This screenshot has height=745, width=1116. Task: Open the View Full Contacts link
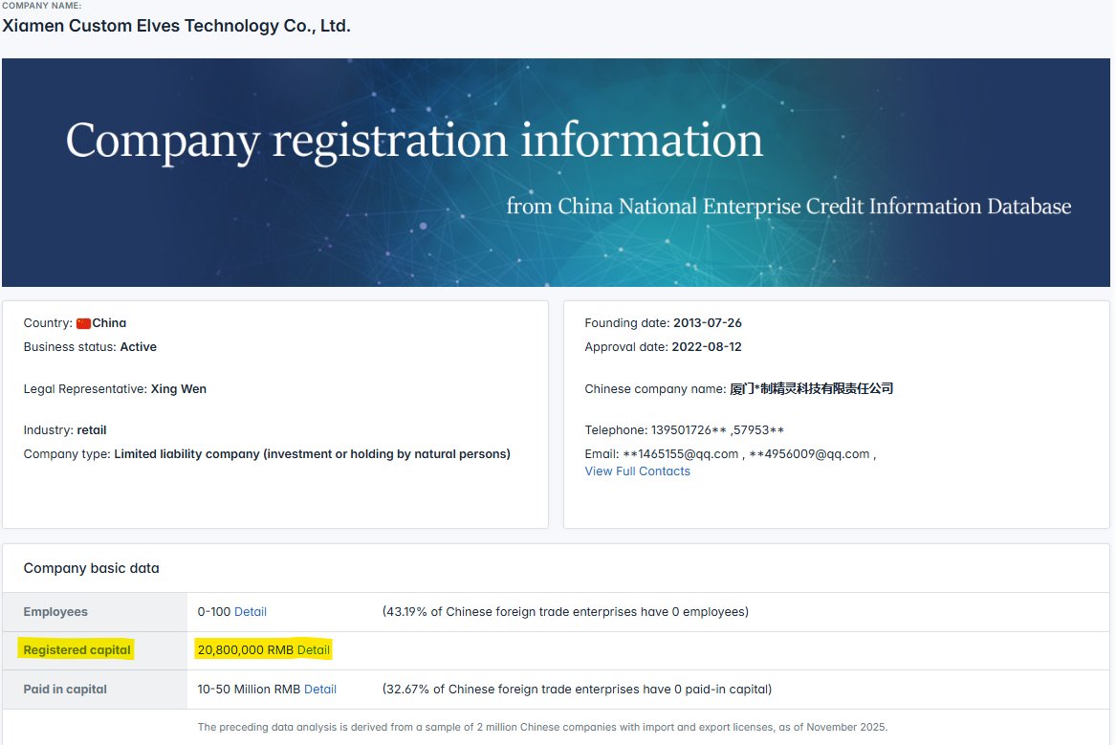click(x=637, y=471)
